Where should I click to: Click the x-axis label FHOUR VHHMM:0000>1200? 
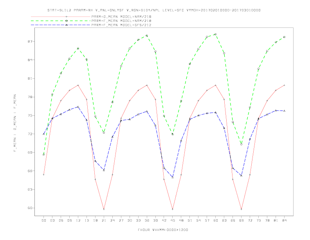163,230
